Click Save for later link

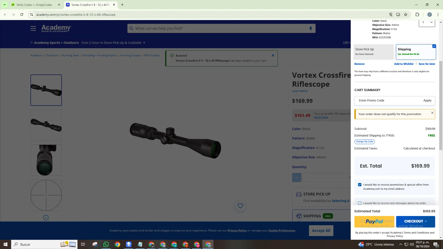coord(427,64)
